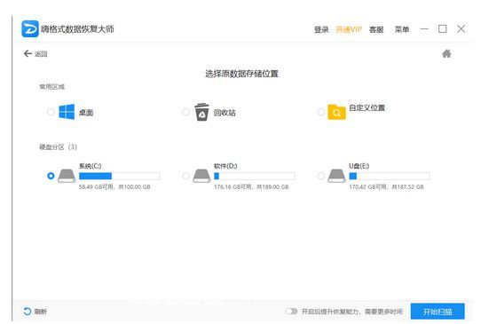Click the 回收站 label
The height and width of the screenshot is (324, 481).
pyautogui.click(x=225, y=113)
